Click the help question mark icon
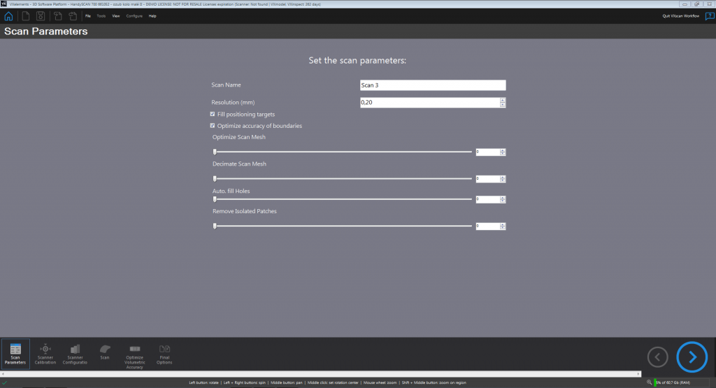The width and height of the screenshot is (716, 388). 709,15
